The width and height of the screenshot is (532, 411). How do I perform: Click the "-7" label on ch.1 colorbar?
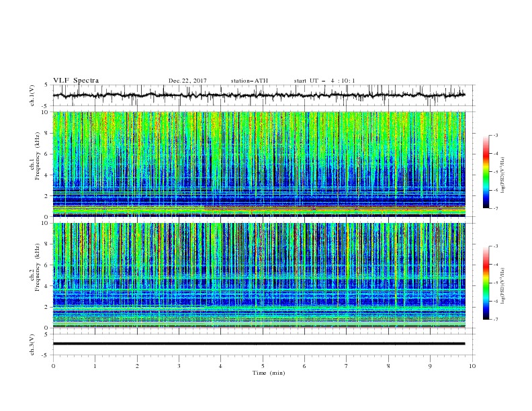[x=496, y=208]
